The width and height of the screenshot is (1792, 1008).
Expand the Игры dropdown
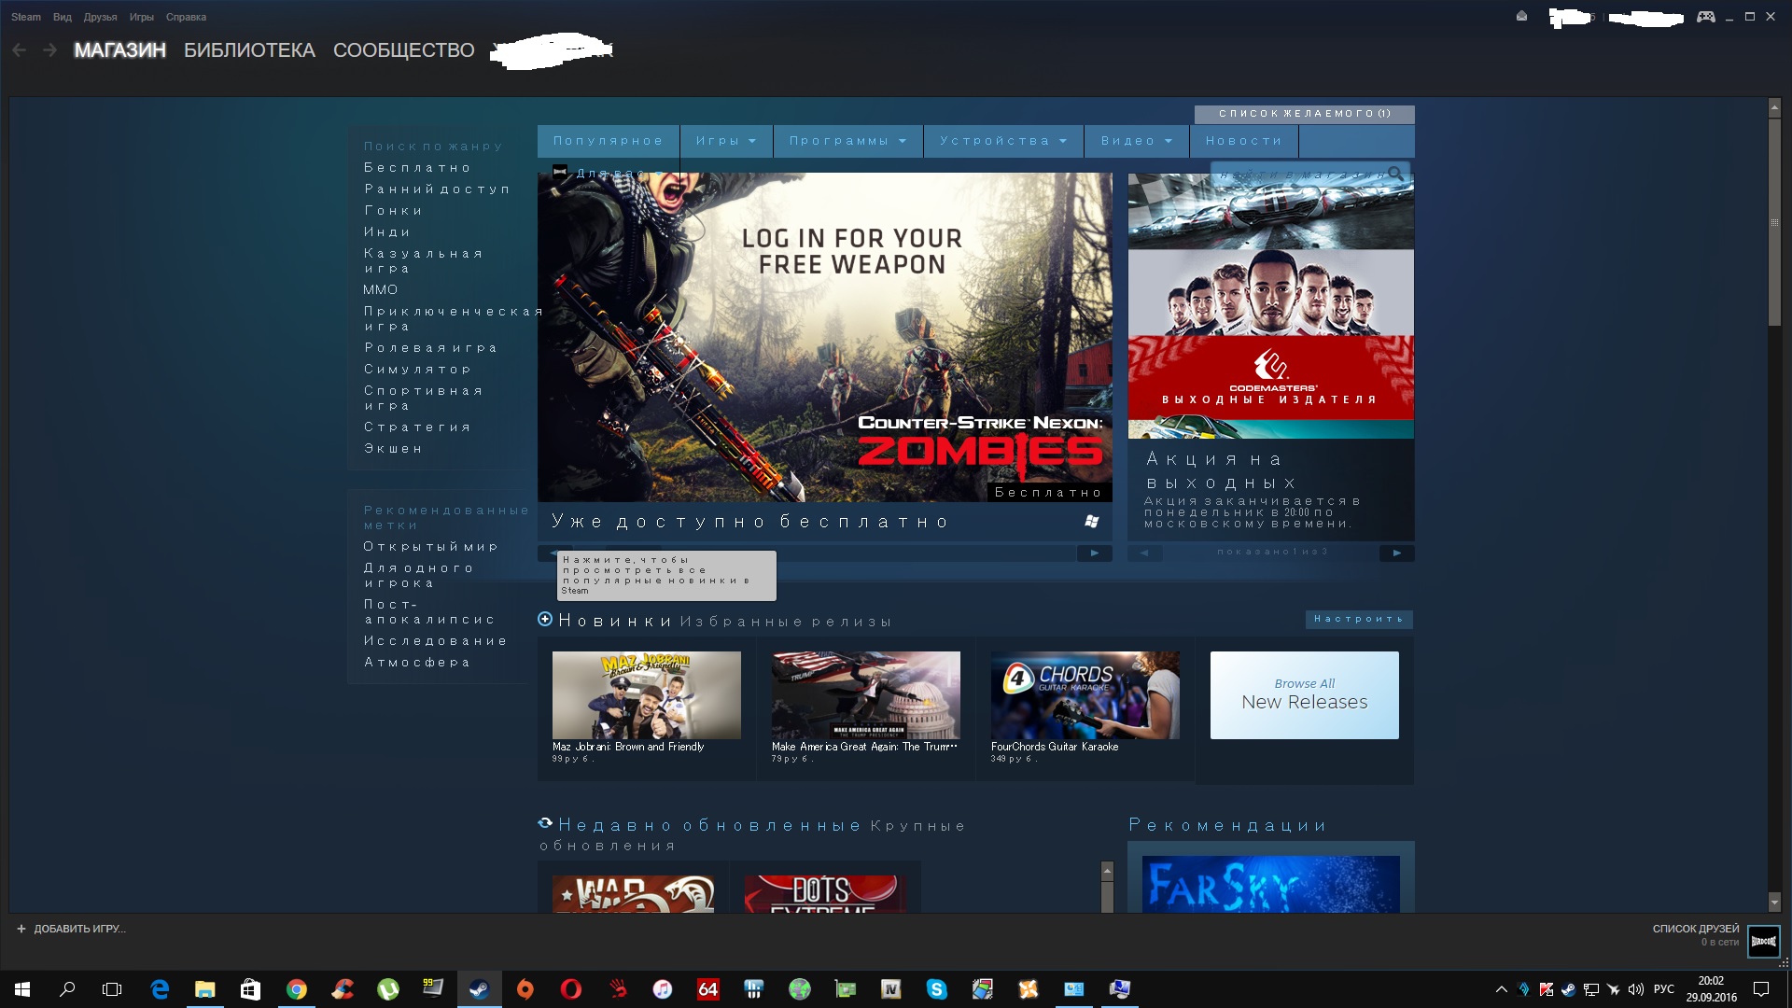pyautogui.click(x=725, y=141)
